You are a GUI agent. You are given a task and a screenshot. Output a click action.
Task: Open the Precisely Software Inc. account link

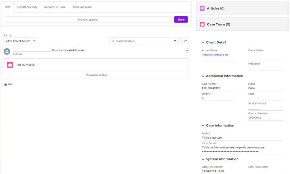tap(215, 55)
